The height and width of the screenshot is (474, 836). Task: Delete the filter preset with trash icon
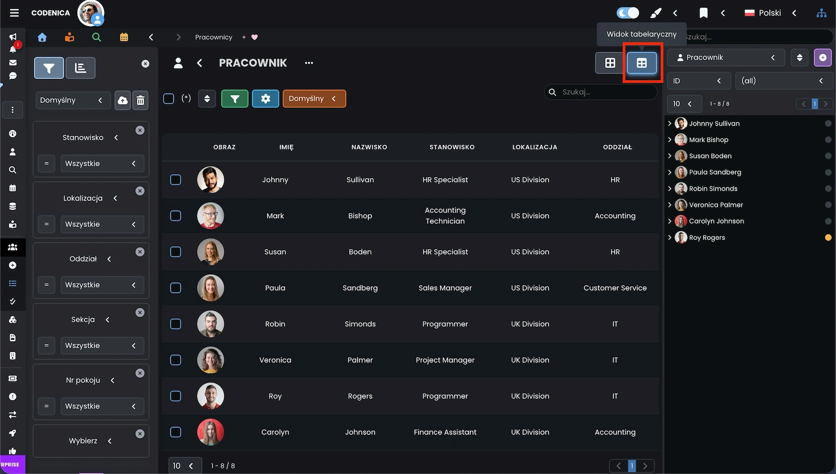click(141, 100)
